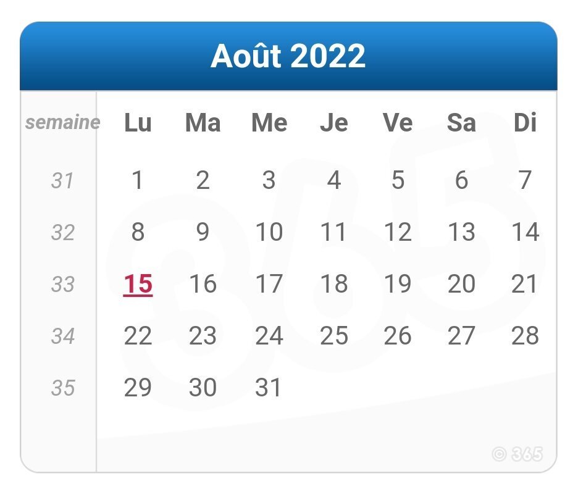The width and height of the screenshot is (578, 497).
Task: Select Friday the 19th
Action: pyautogui.click(x=398, y=283)
